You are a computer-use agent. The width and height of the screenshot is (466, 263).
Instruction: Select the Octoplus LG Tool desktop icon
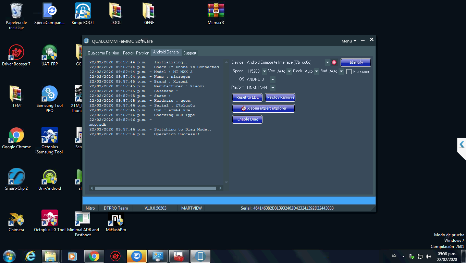point(50,221)
